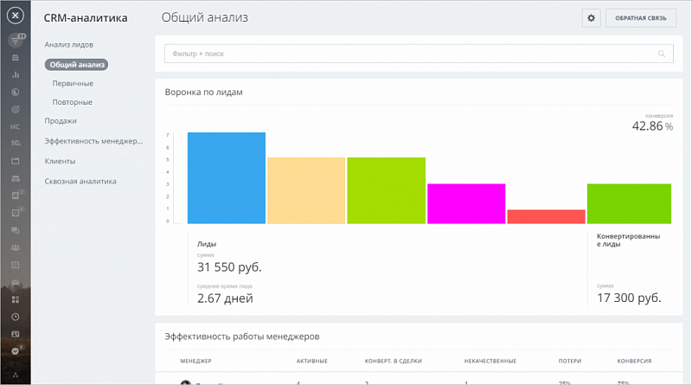Click the HC icon in left sidebar
This screenshot has height=385, width=692.
(16, 126)
